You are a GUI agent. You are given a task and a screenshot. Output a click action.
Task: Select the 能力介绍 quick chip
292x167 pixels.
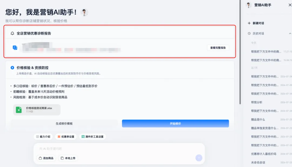[x=43, y=137]
